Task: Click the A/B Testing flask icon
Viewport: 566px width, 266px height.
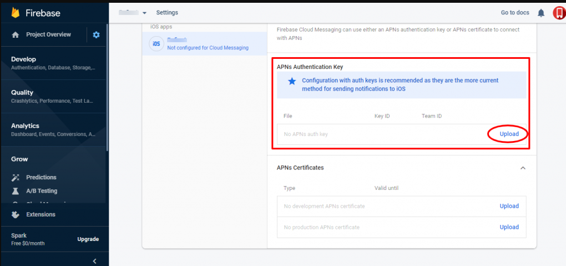Action: 15,191
